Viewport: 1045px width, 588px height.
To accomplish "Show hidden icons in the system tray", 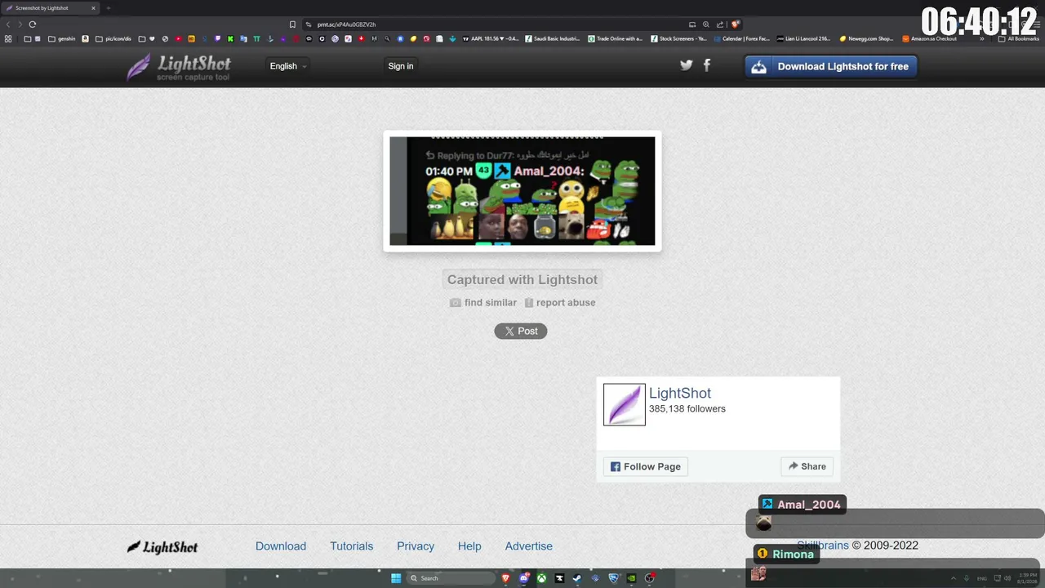I will [953, 578].
